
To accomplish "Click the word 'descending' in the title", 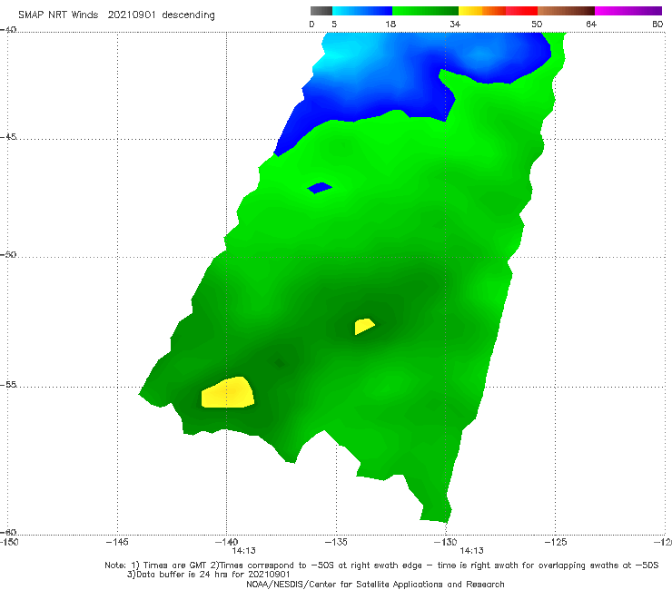I will click(188, 15).
